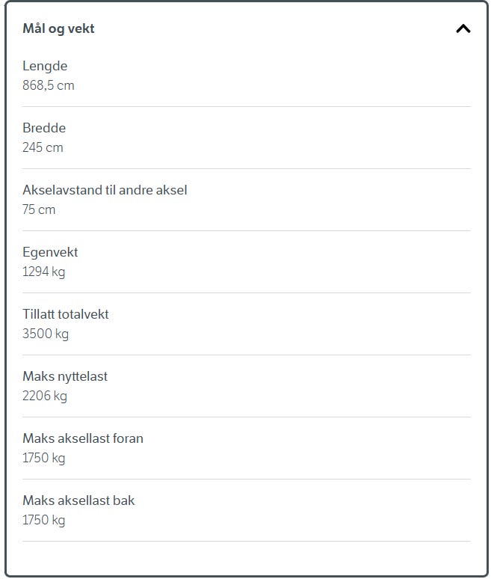Image resolution: width=491 pixels, height=579 pixels.
Task: Click the Maks aksellast foran label
Action: click(83, 438)
